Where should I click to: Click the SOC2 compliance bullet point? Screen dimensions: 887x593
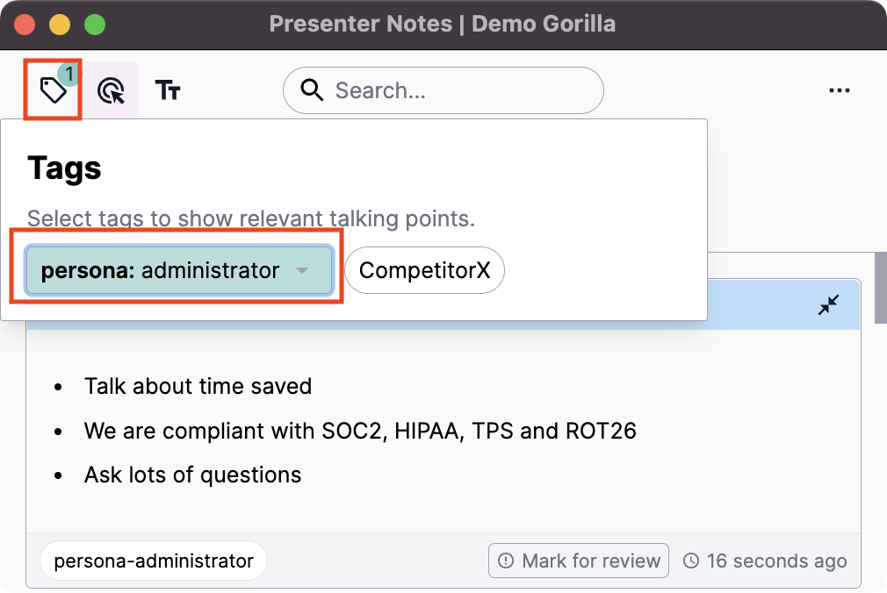(360, 431)
